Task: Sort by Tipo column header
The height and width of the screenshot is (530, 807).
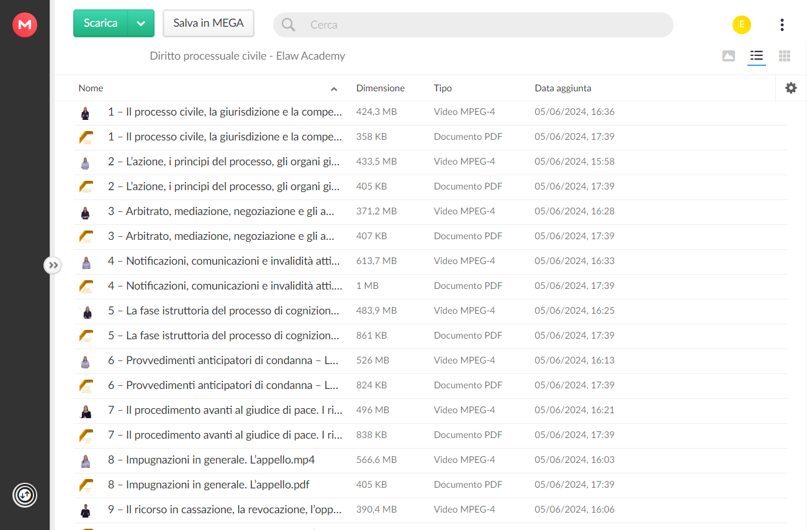Action: click(443, 88)
